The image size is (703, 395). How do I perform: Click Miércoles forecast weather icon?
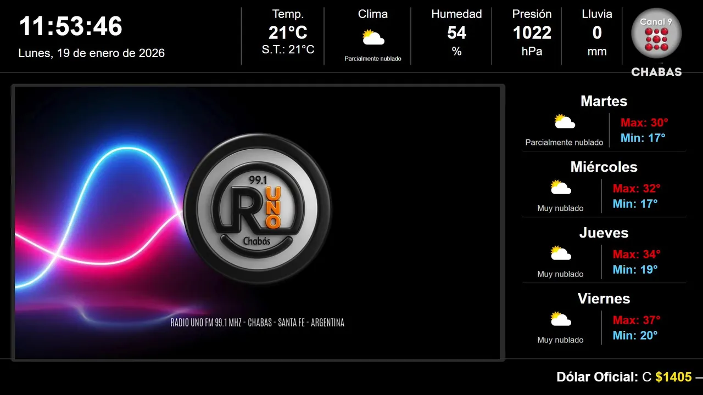[x=561, y=187]
